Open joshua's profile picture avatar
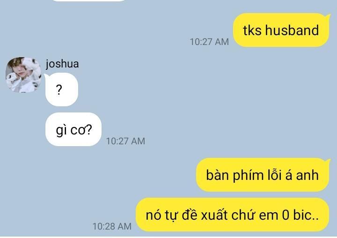Screen dimensions: 337x238 [x=23, y=75]
